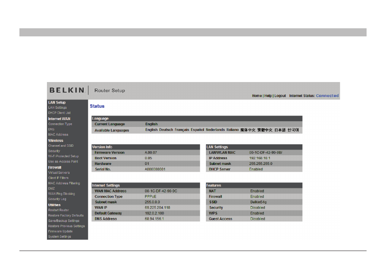
Task: Click the Status page heading
Action: [97, 106]
